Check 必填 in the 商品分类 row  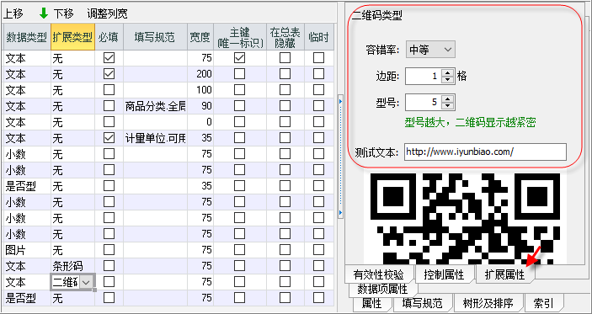tap(109, 106)
